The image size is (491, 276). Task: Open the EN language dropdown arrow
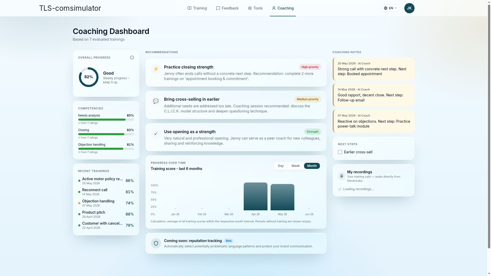click(x=396, y=8)
